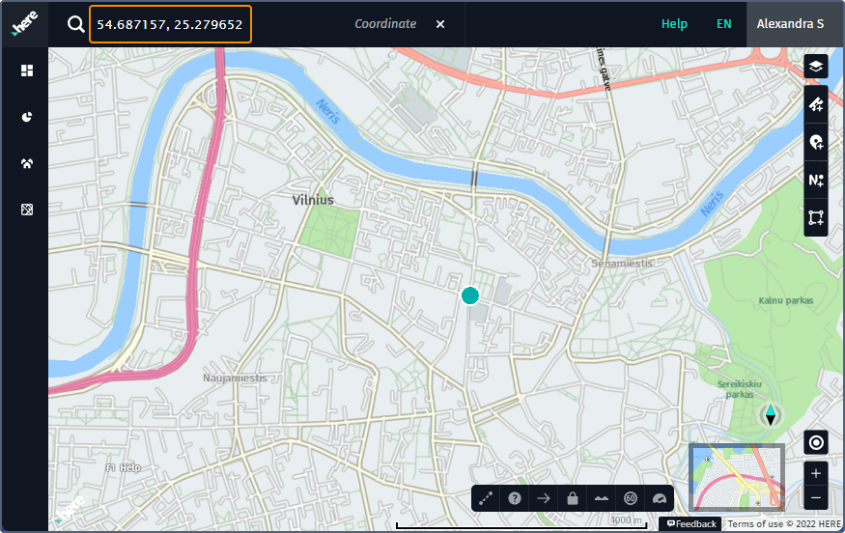Open the dashboard icon in left sidebar
This screenshot has width=845, height=533.
(x=27, y=70)
